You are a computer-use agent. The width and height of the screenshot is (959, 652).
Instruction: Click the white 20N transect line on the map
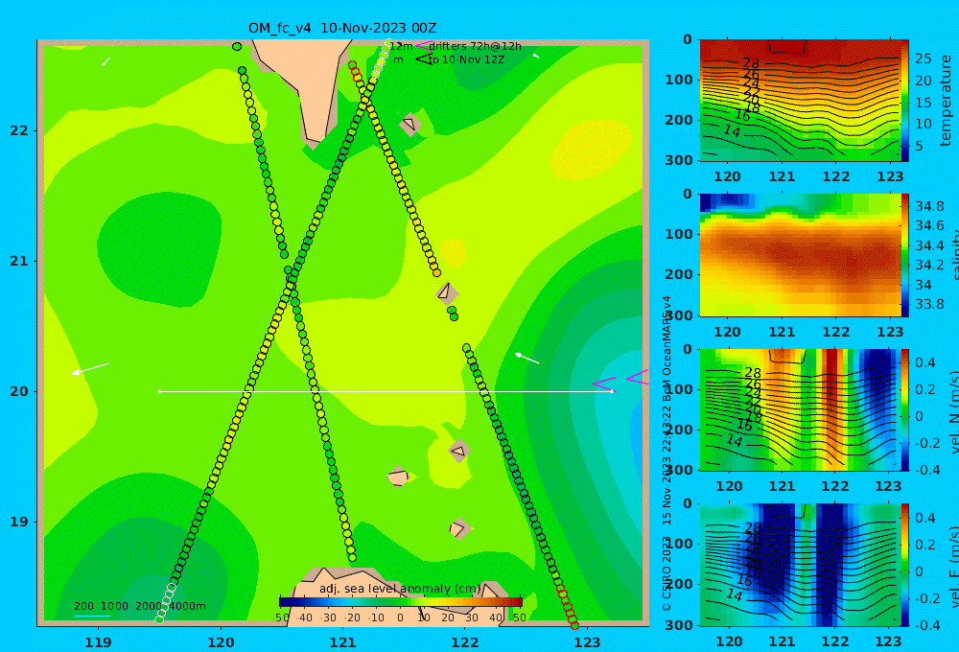(x=386, y=391)
